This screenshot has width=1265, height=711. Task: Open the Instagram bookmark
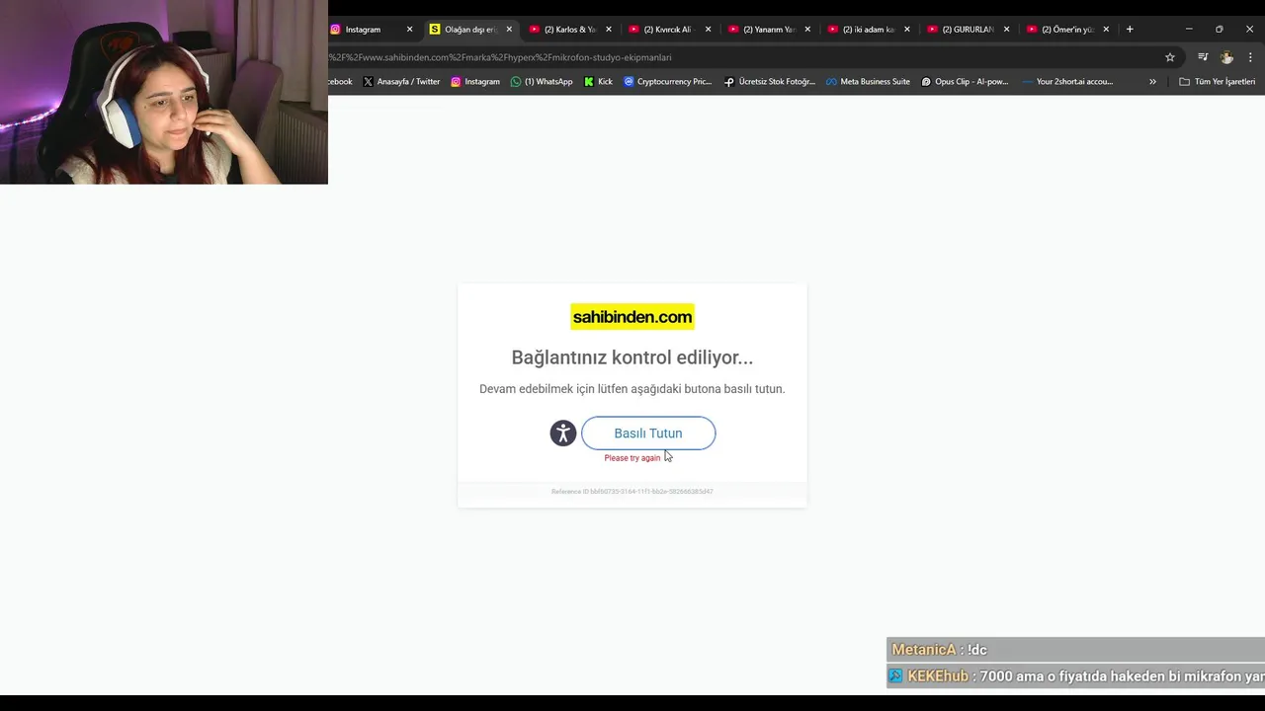click(x=475, y=82)
